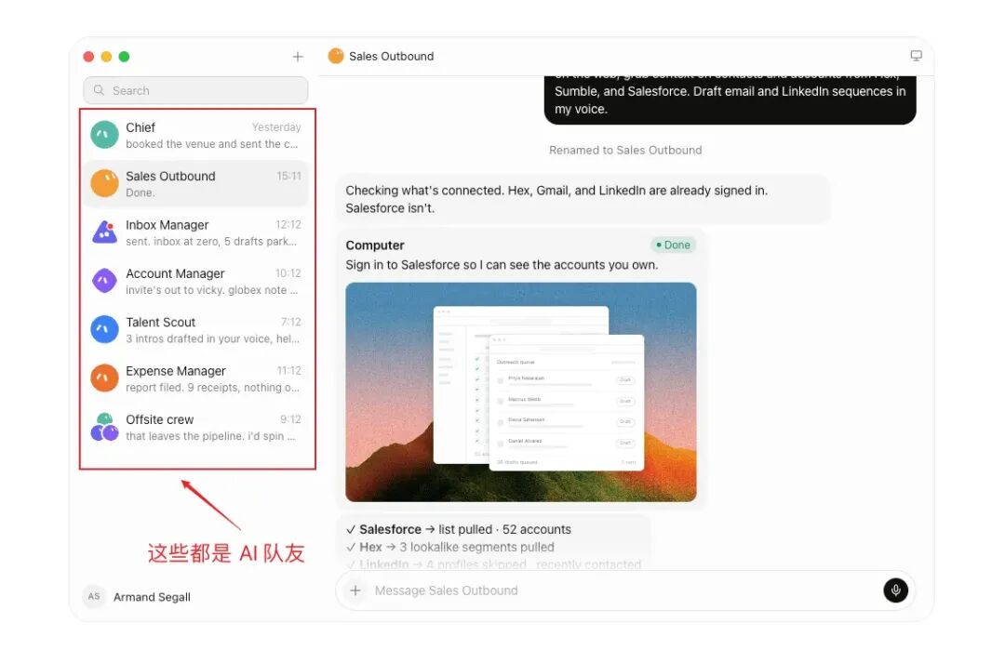Click 'invite's out to vicky' preview text
Screen dimensions: 1005x663
click(x=211, y=290)
